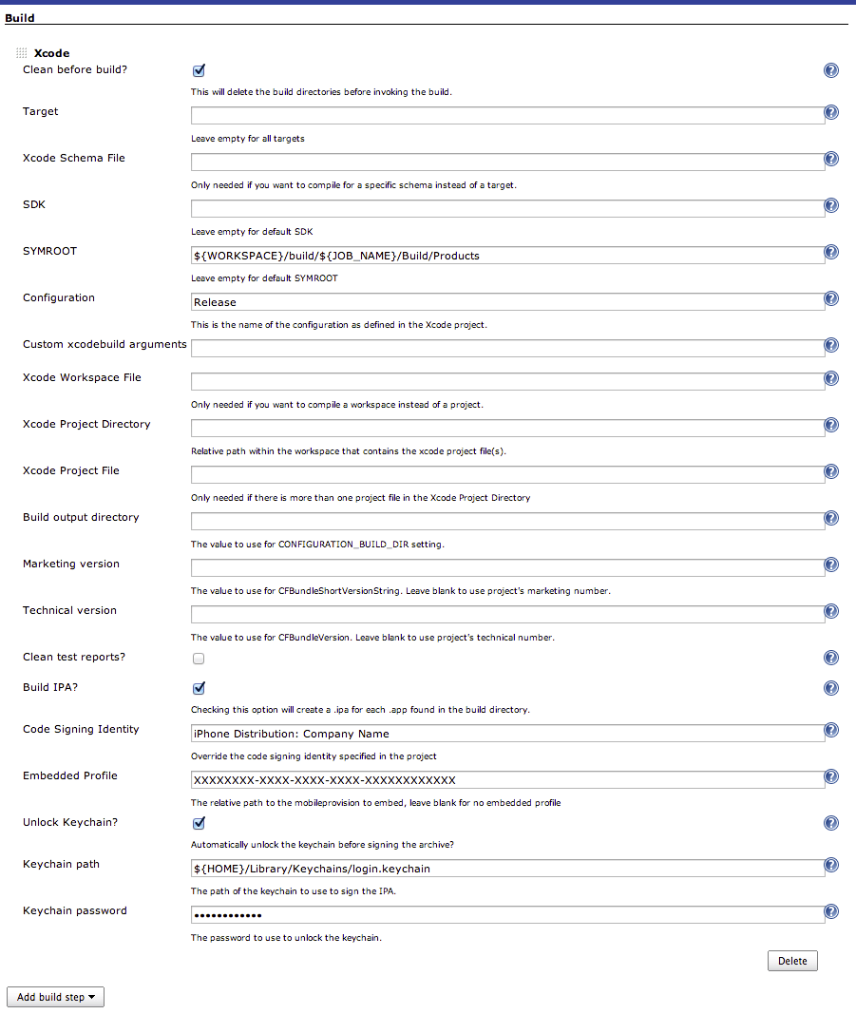This screenshot has height=1014, width=856.
Task: Open help for Clean before build
Action: 831,70
